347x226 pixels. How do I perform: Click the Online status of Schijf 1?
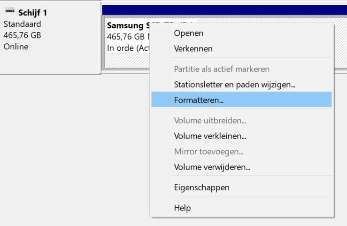click(x=16, y=47)
